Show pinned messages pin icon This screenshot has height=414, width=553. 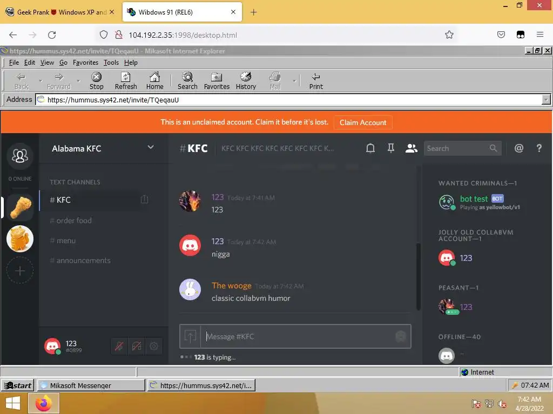pyautogui.click(x=391, y=148)
